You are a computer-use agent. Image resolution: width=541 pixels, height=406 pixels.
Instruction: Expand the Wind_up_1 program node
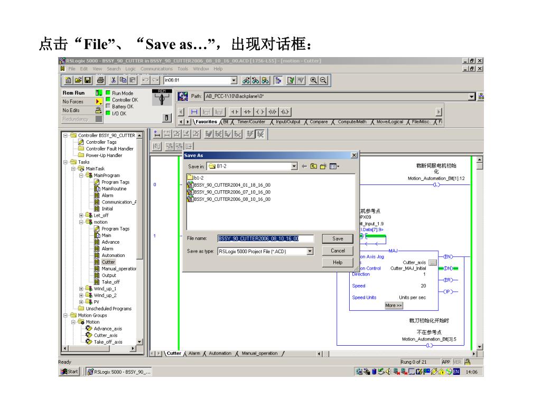click(x=81, y=289)
